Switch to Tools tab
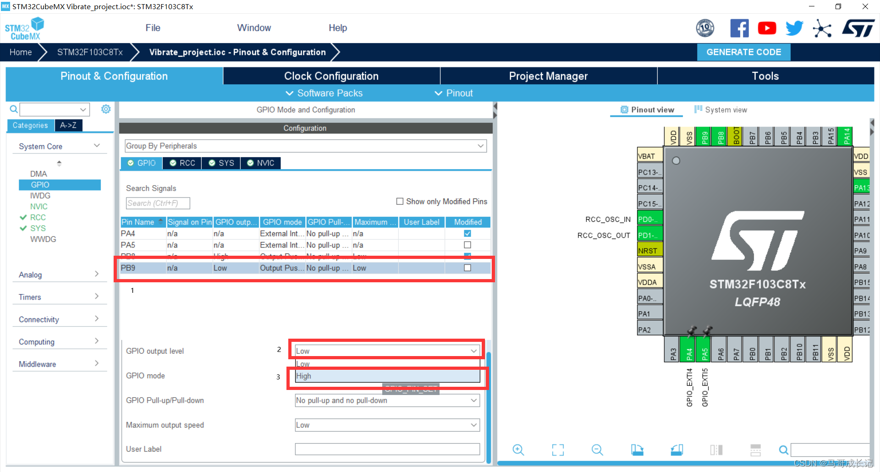880x472 pixels. 765,76
